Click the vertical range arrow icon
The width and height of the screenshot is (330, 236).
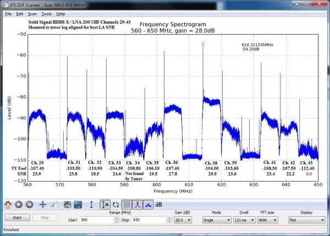coord(91,205)
